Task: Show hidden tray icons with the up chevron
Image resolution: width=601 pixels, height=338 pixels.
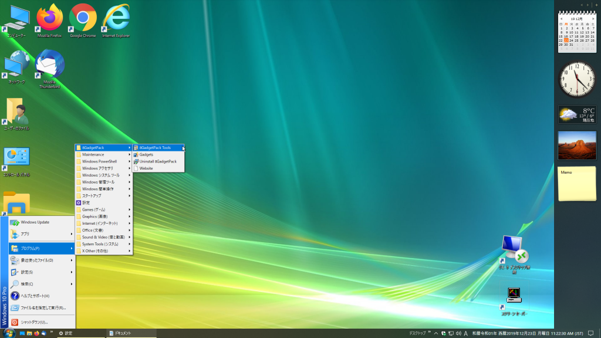Action: (x=436, y=333)
